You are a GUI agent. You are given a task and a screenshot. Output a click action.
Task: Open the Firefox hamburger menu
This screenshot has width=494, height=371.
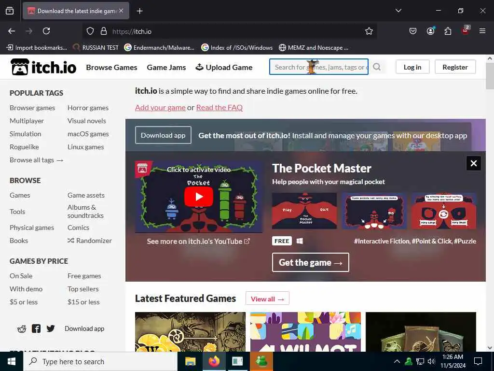click(x=482, y=31)
